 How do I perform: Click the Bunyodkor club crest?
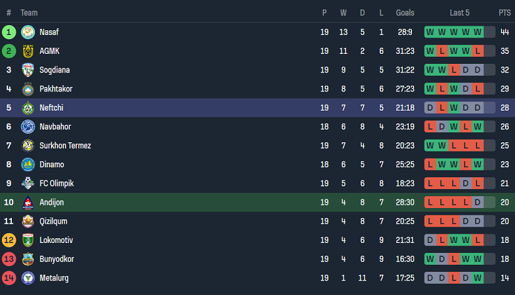28,259
